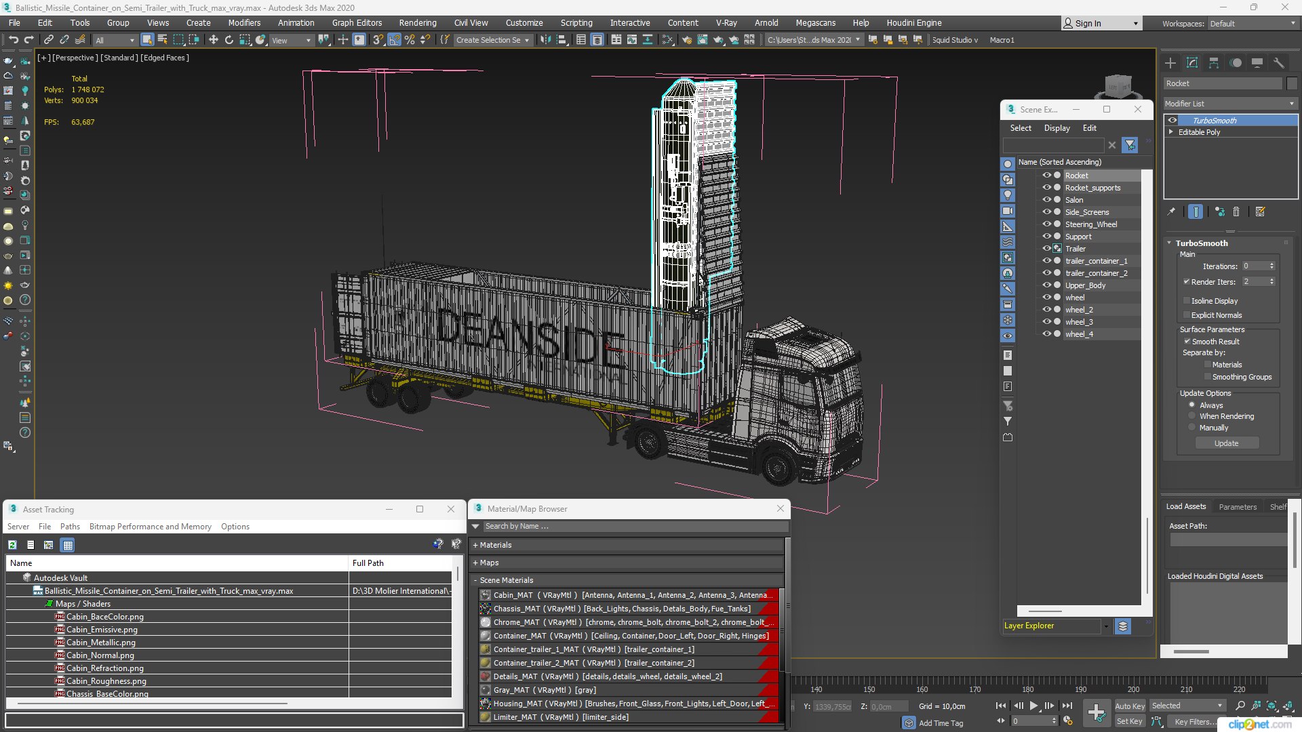Viewport: 1302px width, 732px height.
Task: Collapse the TurboSmooth rollout
Action: (x=1169, y=243)
